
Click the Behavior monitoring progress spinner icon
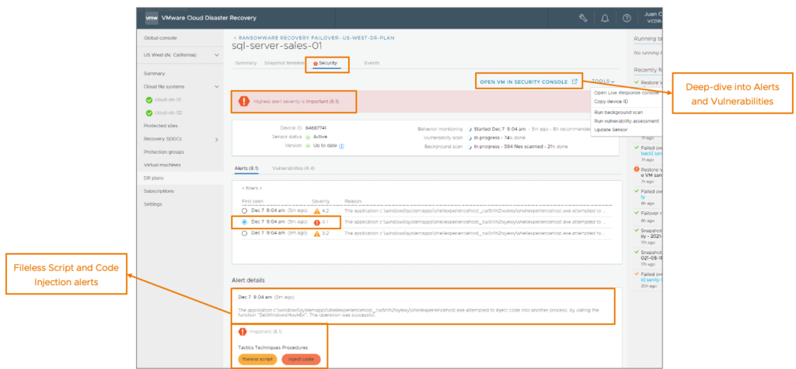click(x=470, y=129)
